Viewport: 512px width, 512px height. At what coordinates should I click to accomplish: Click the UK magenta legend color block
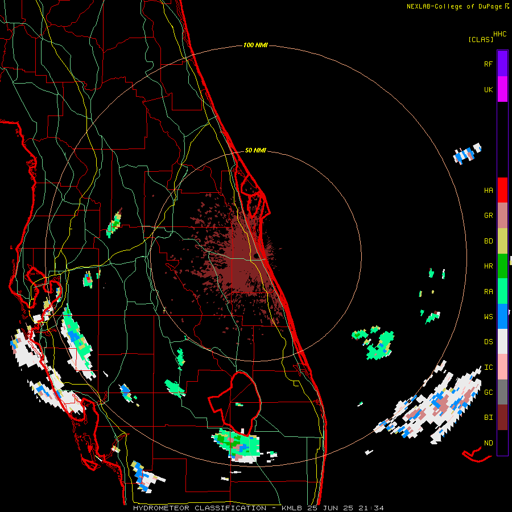[x=502, y=89]
